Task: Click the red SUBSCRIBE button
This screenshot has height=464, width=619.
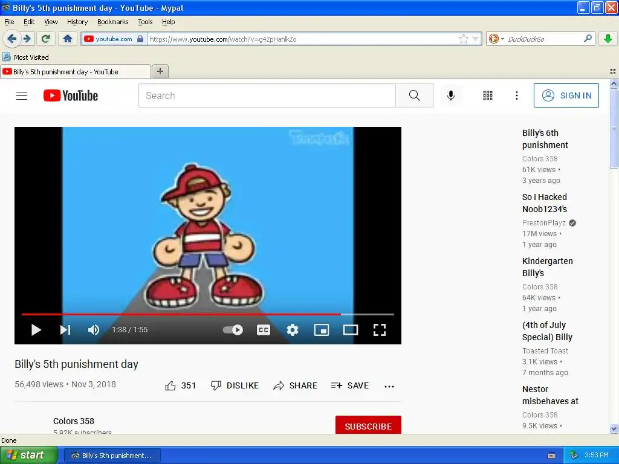Action: [368, 425]
